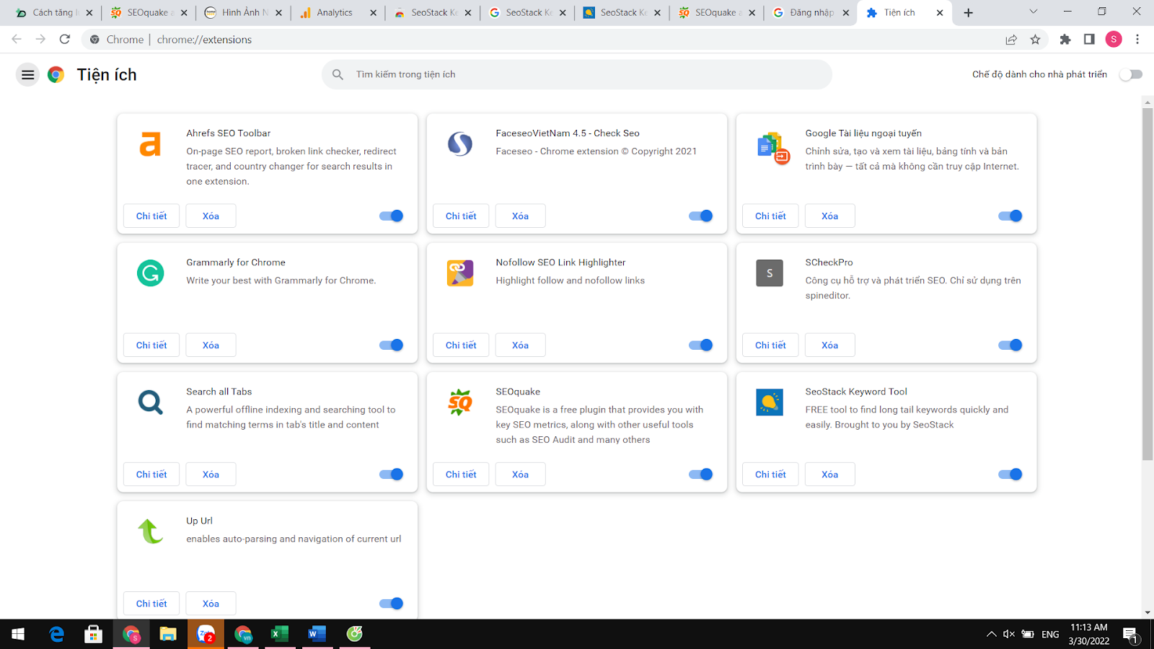Viewport: 1154px width, 649px height.
Task: Open the extensions main menu hamburger icon
Action: [x=27, y=74]
